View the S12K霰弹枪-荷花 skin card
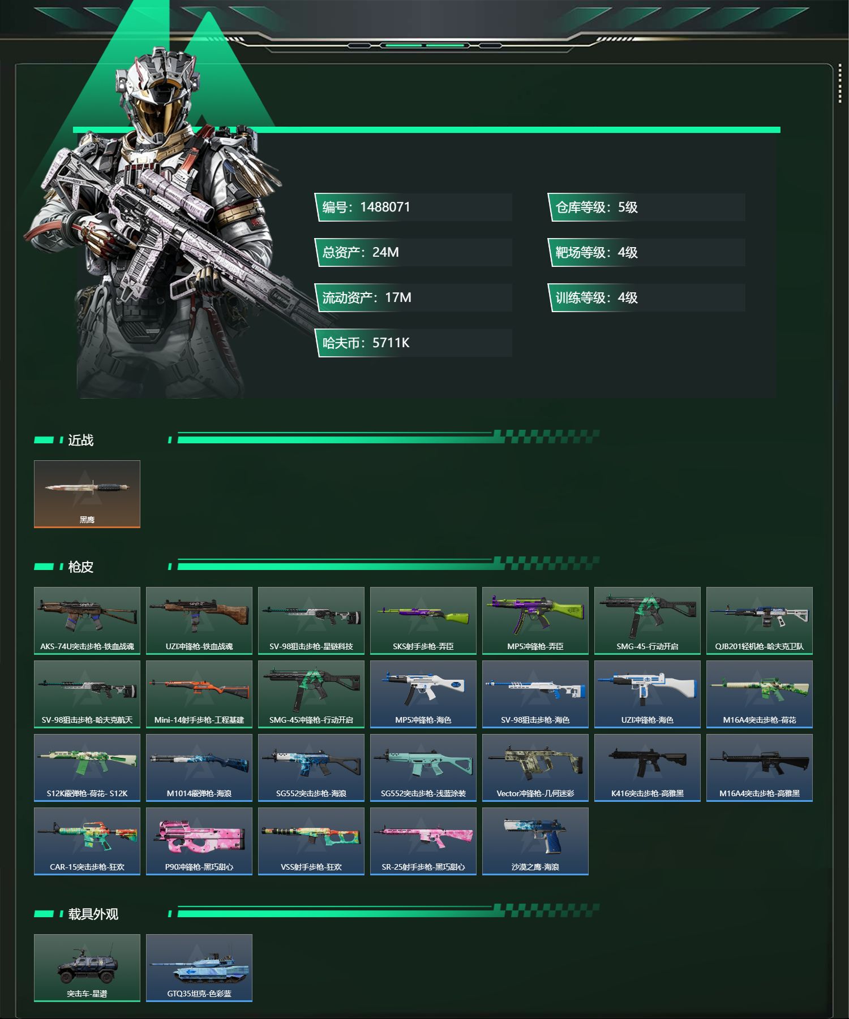 (x=87, y=768)
